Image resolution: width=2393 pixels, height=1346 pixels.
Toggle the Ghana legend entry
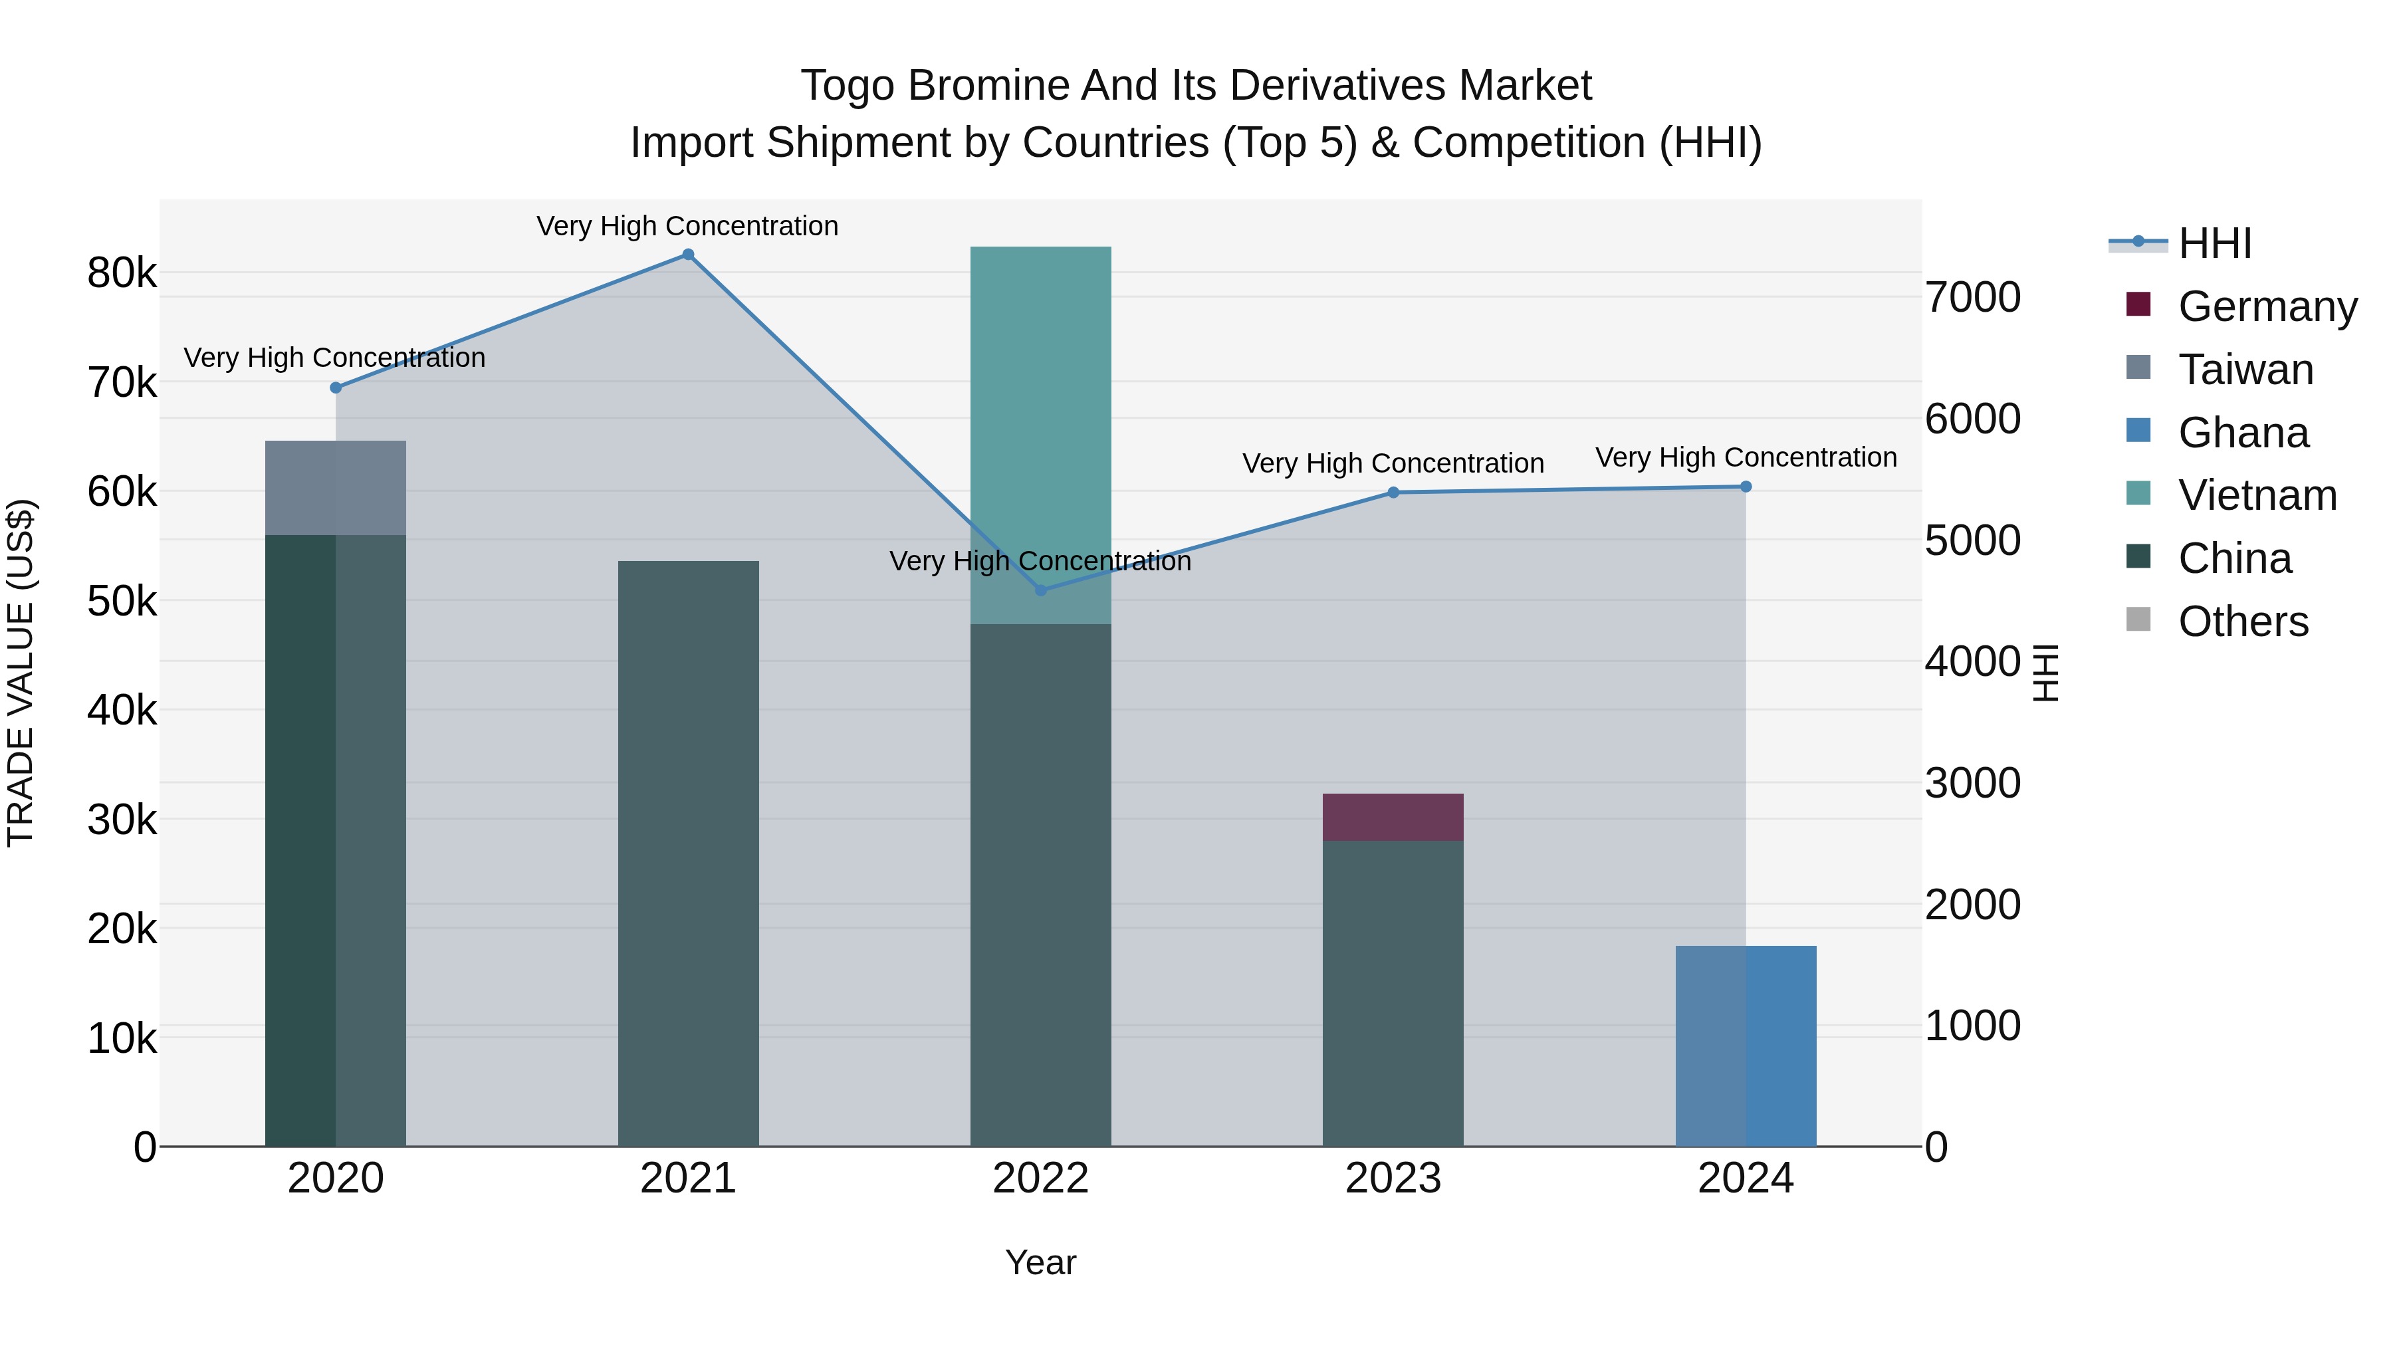point(2218,432)
